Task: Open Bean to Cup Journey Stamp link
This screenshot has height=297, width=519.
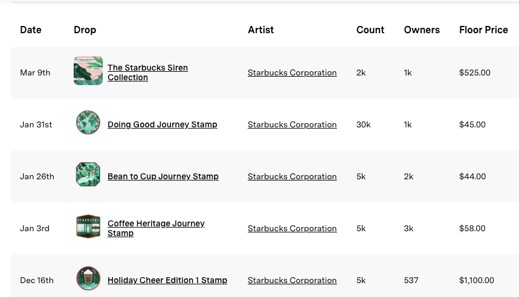Action: [163, 176]
